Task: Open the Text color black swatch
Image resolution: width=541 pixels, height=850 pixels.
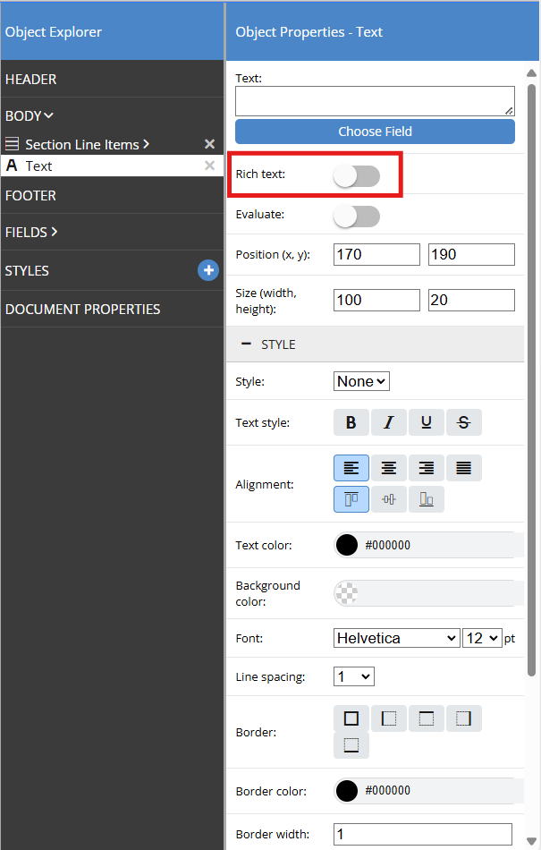Action: pyautogui.click(x=347, y=545)
